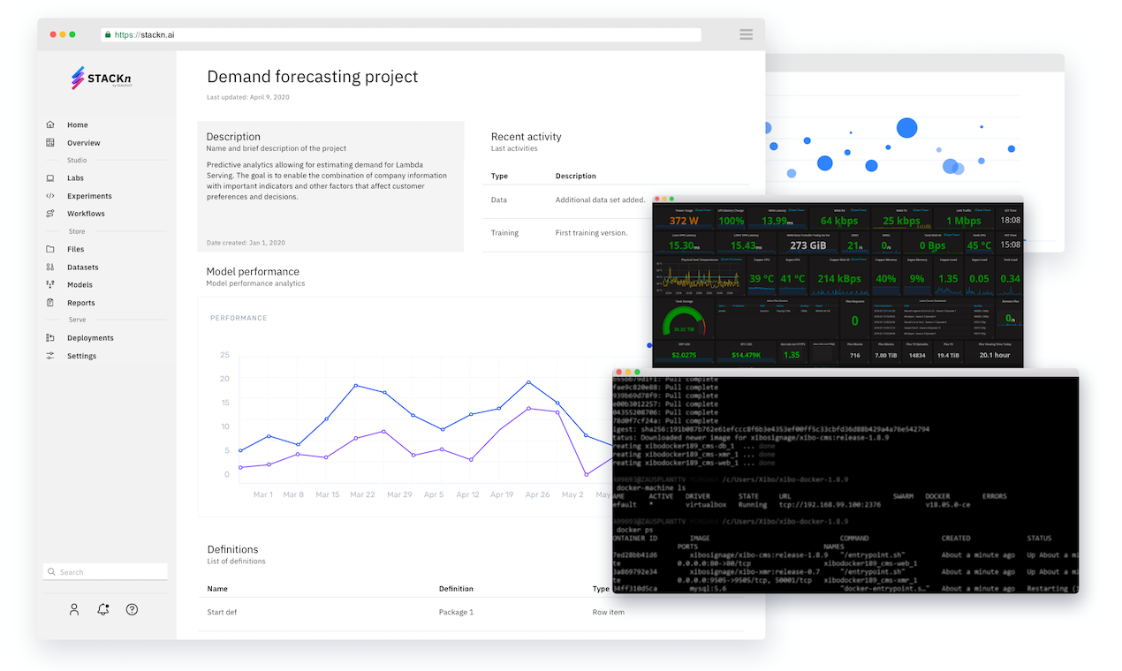Click the 'docker-machine ls' line in terminal
The image size is (1122, 671).
653,487
